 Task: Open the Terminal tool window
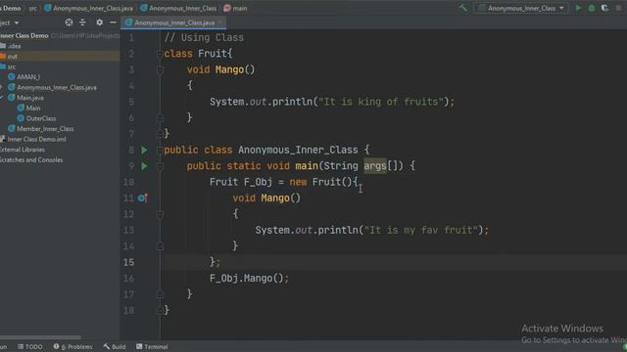(x=152, y=347)
